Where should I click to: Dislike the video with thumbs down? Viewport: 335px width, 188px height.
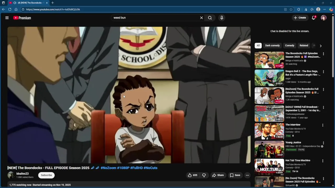click(x=204, y=175)
